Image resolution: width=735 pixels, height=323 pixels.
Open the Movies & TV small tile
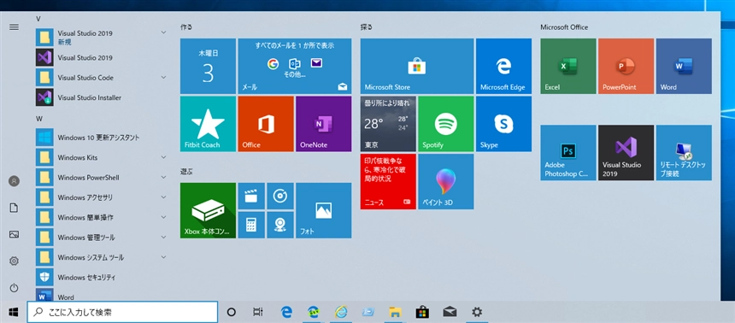tap(251, 196)
